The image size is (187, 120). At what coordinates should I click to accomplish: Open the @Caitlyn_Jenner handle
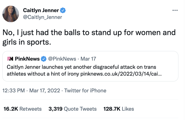42,17
